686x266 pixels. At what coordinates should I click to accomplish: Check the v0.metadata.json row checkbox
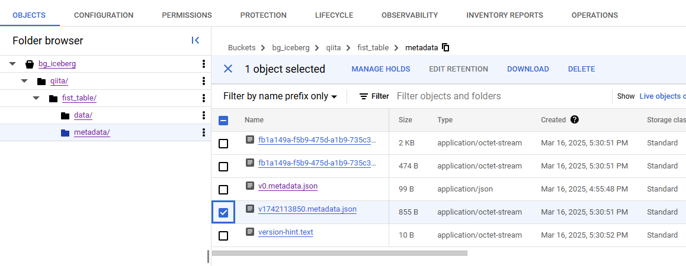click(x=223, y=190)
